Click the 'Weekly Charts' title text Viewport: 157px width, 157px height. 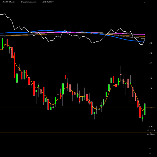(x=8, y=2)
